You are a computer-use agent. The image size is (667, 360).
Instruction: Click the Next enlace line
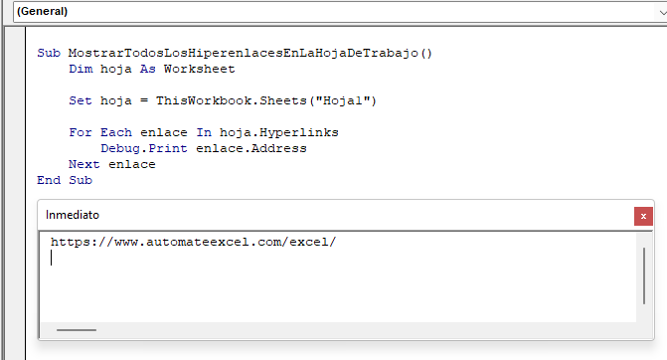[112, 164]
